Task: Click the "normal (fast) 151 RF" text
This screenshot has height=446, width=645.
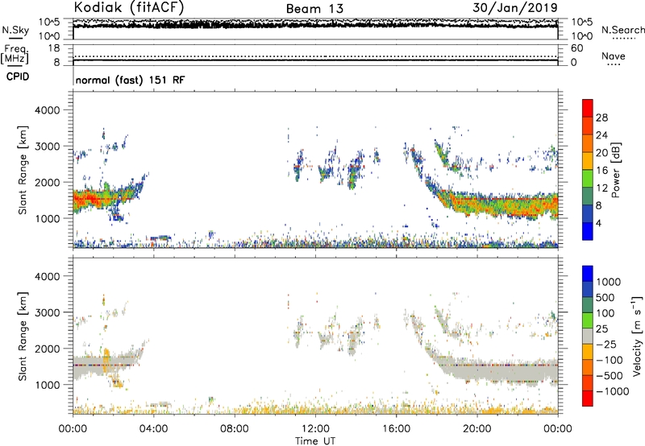Action: pos(130,80)
